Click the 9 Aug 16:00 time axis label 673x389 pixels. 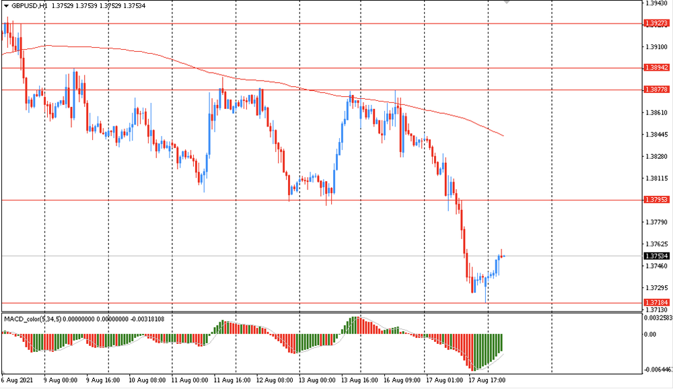[103, 380]
